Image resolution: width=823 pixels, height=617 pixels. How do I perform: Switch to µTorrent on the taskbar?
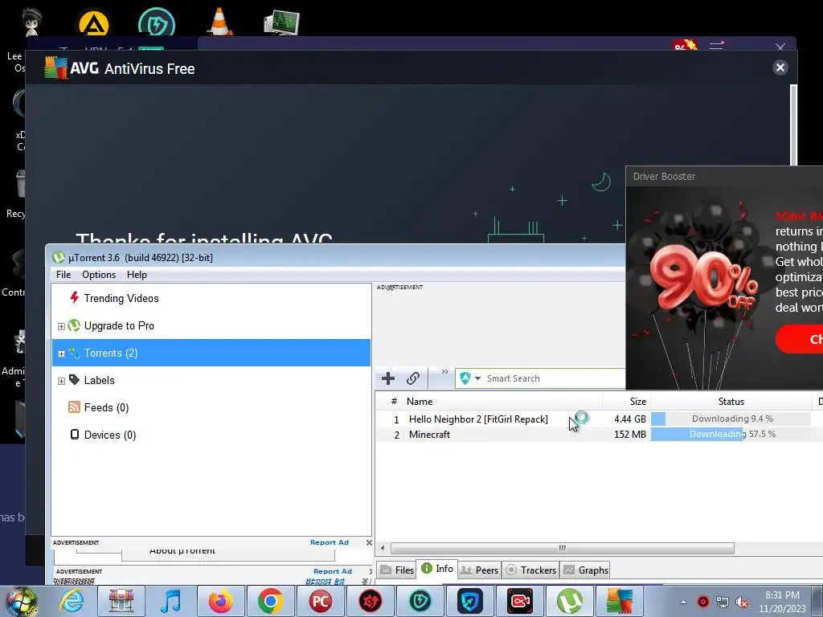click(570, 601)
